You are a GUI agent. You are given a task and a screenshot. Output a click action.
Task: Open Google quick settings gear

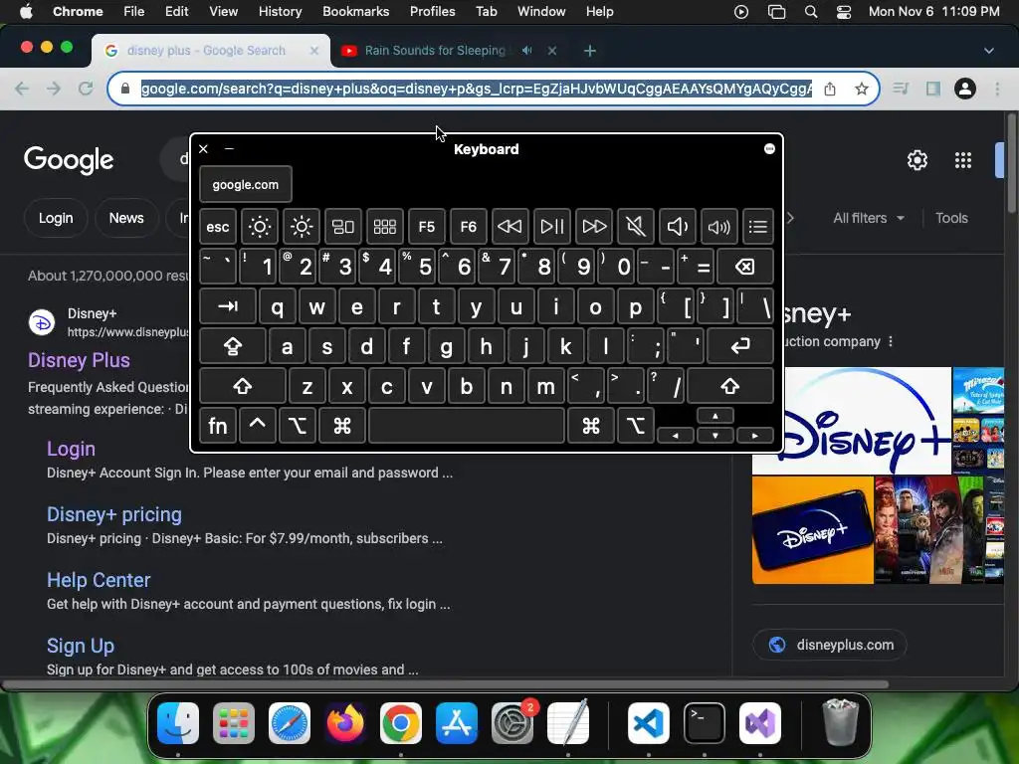(917, 160)
